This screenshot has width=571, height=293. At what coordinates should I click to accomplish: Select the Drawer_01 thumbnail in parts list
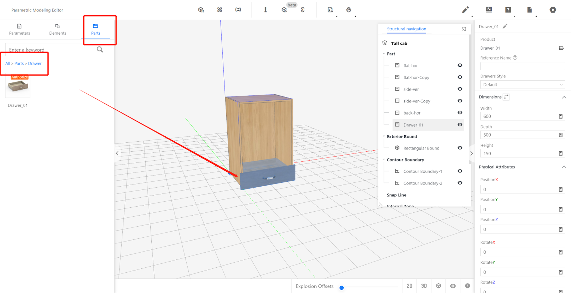pos(18,86)
